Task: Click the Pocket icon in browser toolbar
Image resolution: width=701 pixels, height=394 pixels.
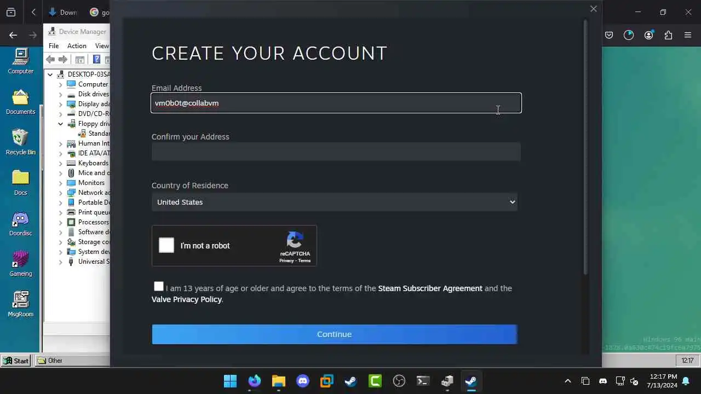Action: tap(609, 35)
